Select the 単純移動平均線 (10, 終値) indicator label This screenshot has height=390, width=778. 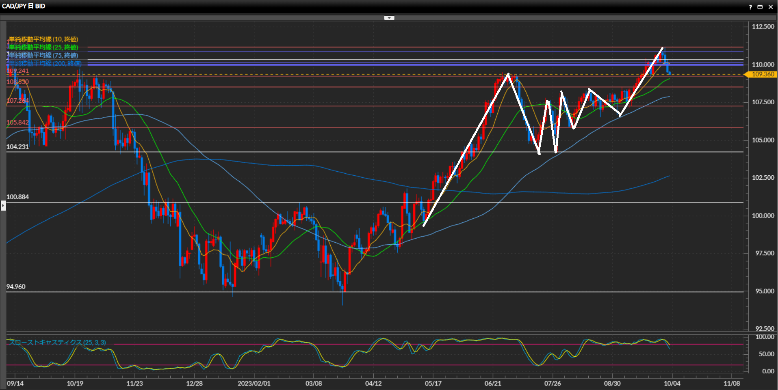[x=43, y=39]
